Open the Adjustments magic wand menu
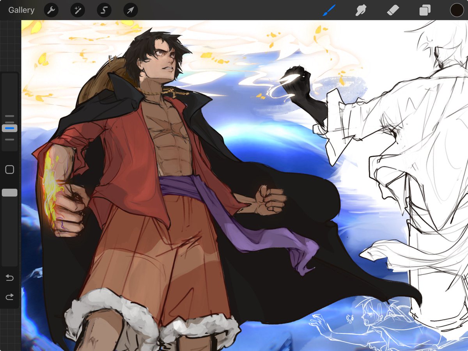The image size is (468, 351). (78, 10)
